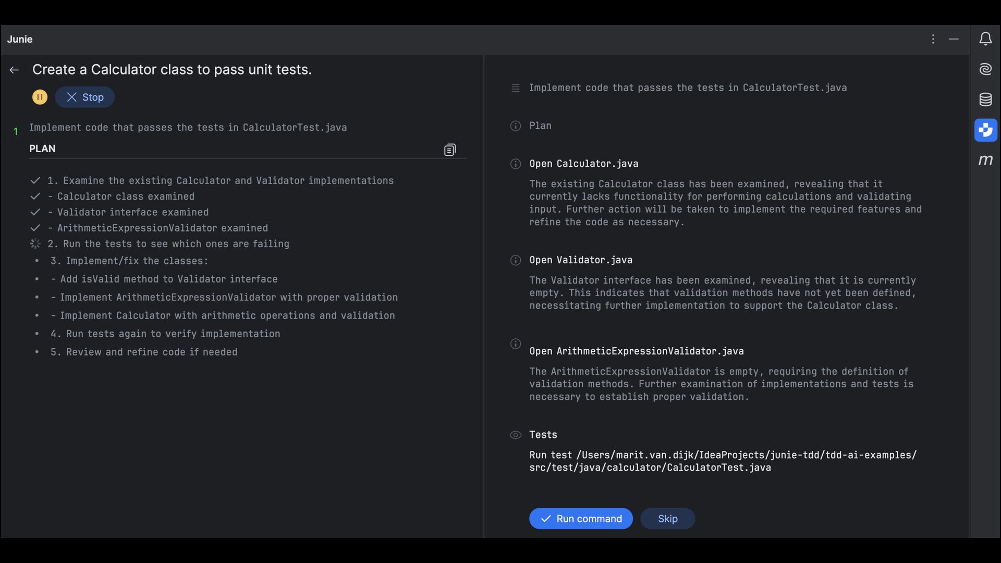Click the back arrow next to task title
Image resolution: width=1001 pixels, height=563 pixels.
pos(14,70)
